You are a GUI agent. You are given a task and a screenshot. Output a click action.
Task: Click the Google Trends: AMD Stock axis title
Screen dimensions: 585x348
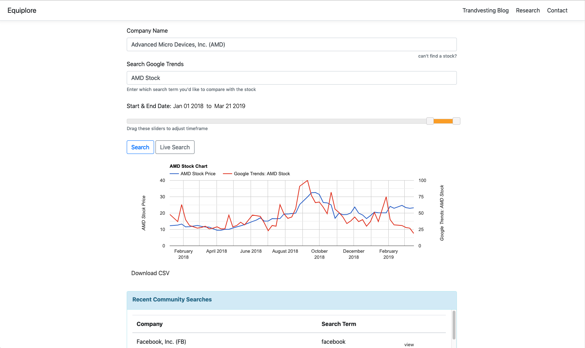click(x=442, y=213)
